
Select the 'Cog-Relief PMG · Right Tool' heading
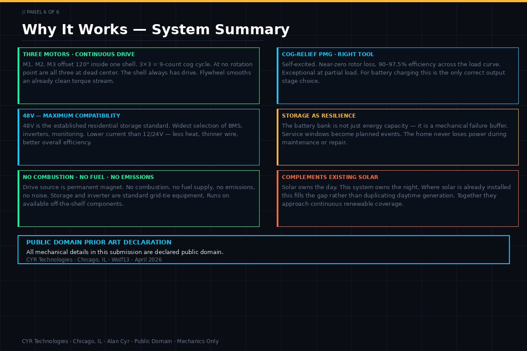click(x=328, y=54)
